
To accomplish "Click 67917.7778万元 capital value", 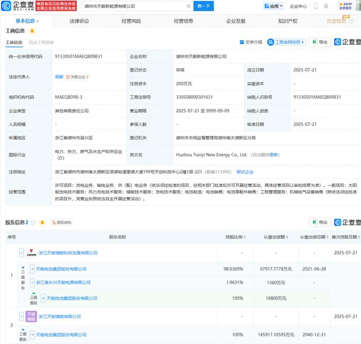I will pos(276,269).
